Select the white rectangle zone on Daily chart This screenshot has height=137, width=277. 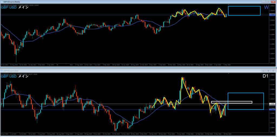click(232, 102)
